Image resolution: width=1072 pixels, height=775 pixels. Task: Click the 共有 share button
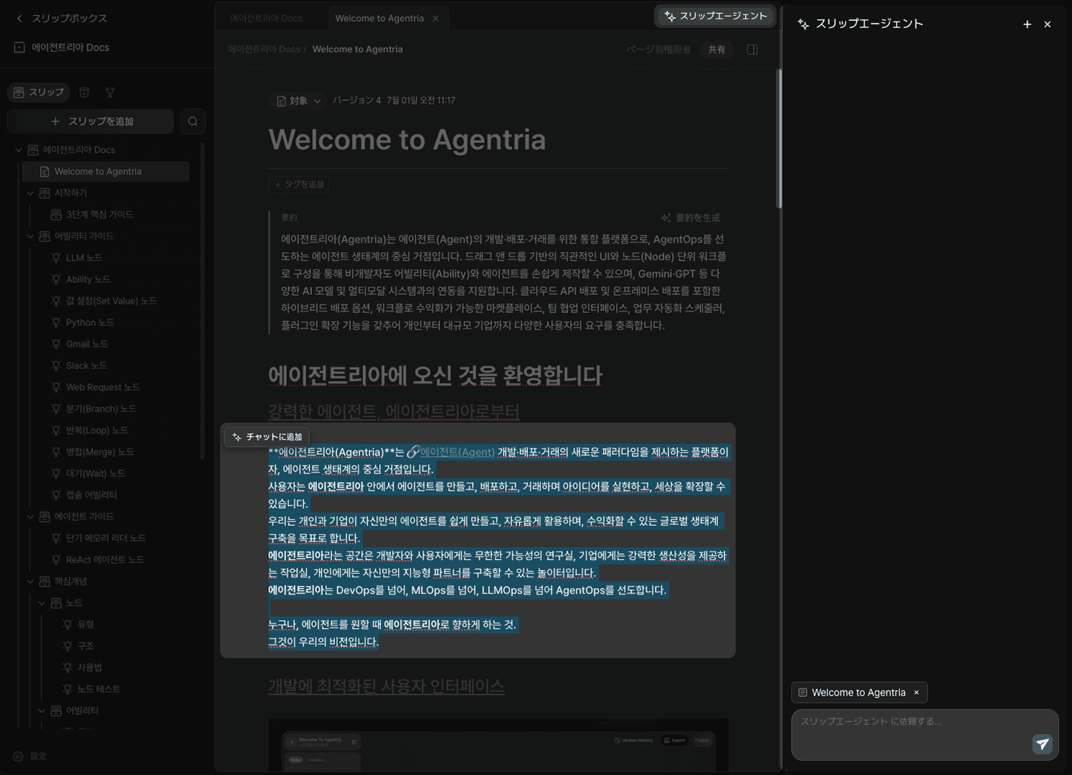coord(716,49)
